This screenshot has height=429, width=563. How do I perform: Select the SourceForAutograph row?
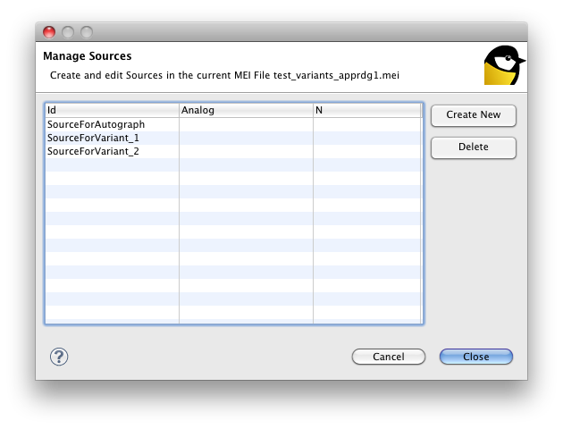(x=96, y=125)
